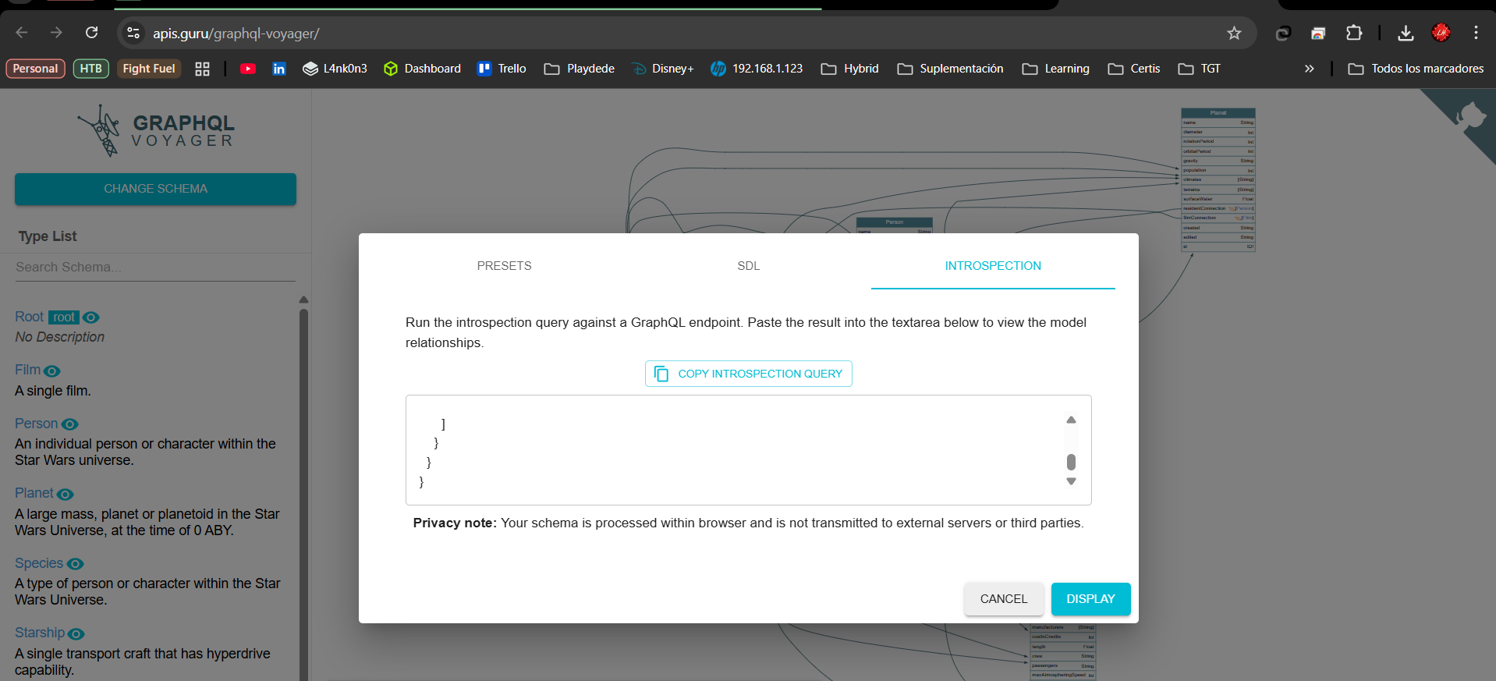Reload the page
Image resolution: width=1496 pixels, height=681 pixels.
tap(92, 33)
